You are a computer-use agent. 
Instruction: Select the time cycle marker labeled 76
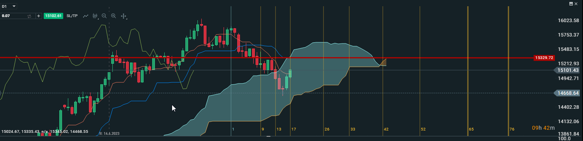(512, 129)
